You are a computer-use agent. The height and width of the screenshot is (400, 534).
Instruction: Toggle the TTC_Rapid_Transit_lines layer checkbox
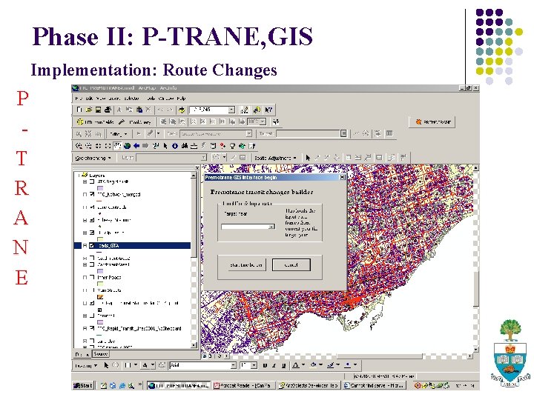[x=92, y=328]
